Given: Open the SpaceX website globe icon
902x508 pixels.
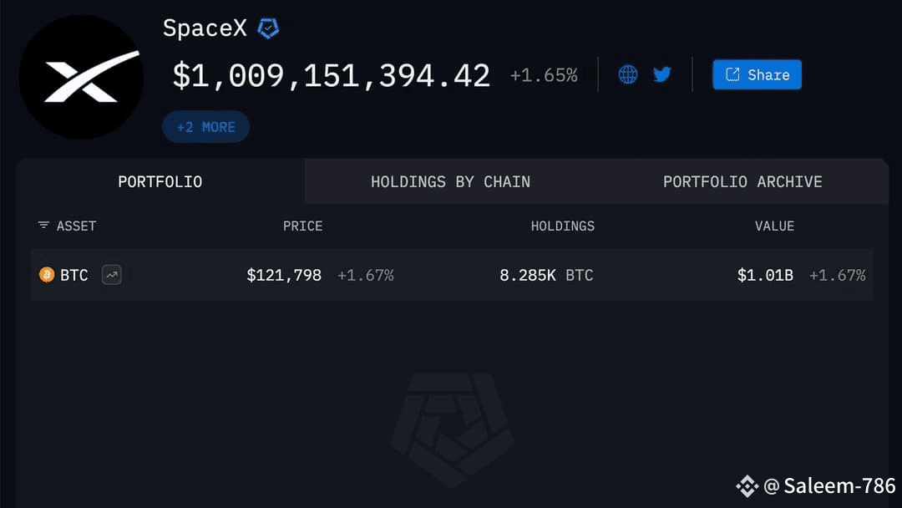Looking at the screenshot, I should (627, 74).
